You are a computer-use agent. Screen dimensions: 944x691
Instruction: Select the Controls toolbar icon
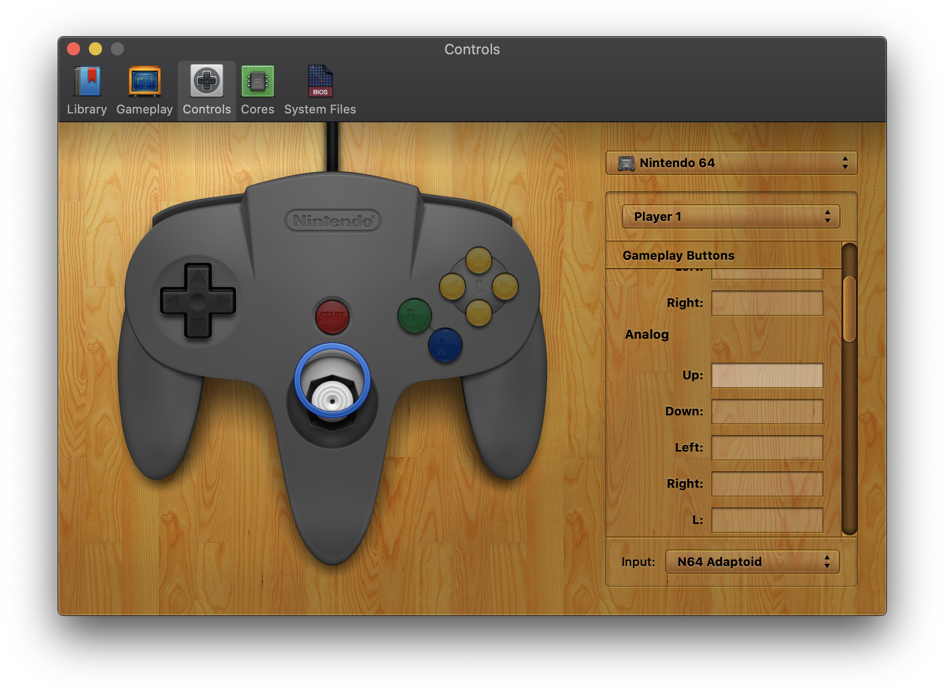coord(207,90)
